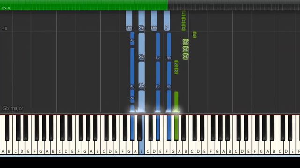Click the 'Gb major' key signature label
Image resolution: width=300 pixels, height=168 pixels.
(x=13, y=108)
